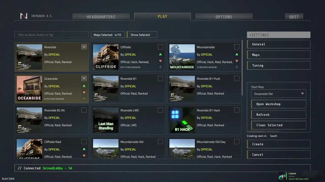Click the Mountainside satellite dish thumbnail
Viewport: 325px width, 182px height.
pos(182,57)
